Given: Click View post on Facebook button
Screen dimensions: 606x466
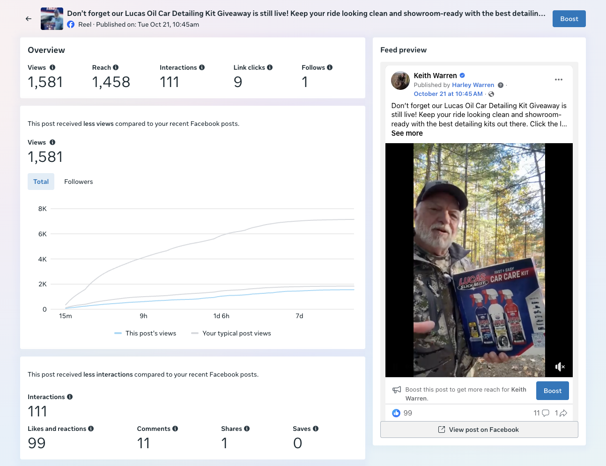Looking at the screenshot, I should [479, 430].
